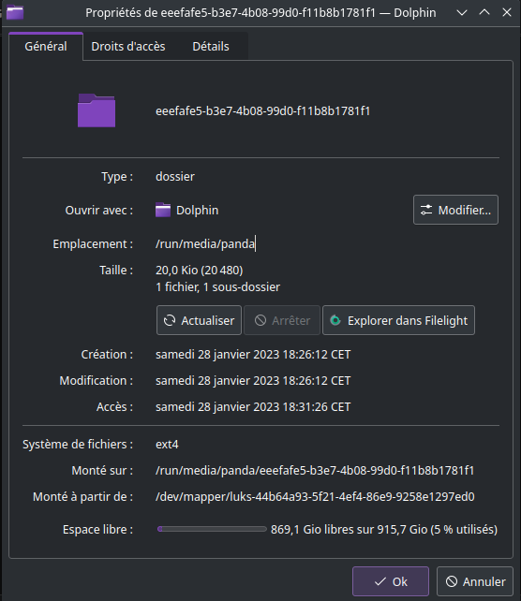Open the Modifier... application chooser
The image size is (521, 601).
click(455, 210)
